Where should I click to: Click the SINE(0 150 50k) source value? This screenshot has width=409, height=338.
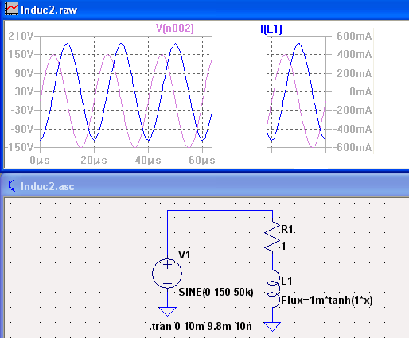(x=216, y=292)
